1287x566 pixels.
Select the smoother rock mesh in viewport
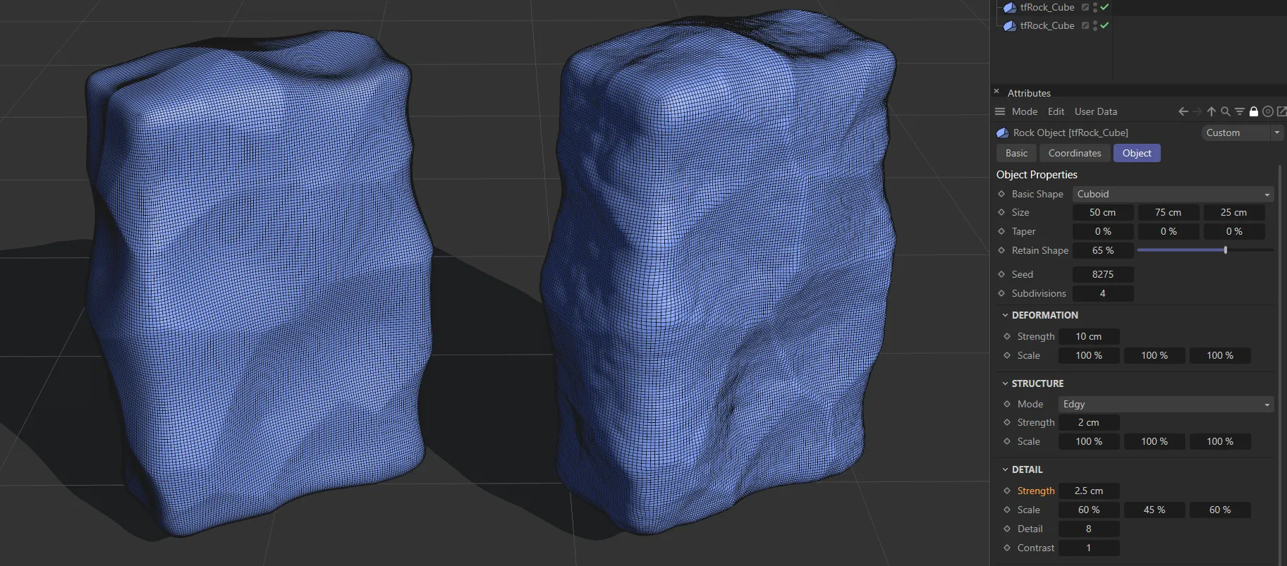pyautogui.click(x=257, y=282)
